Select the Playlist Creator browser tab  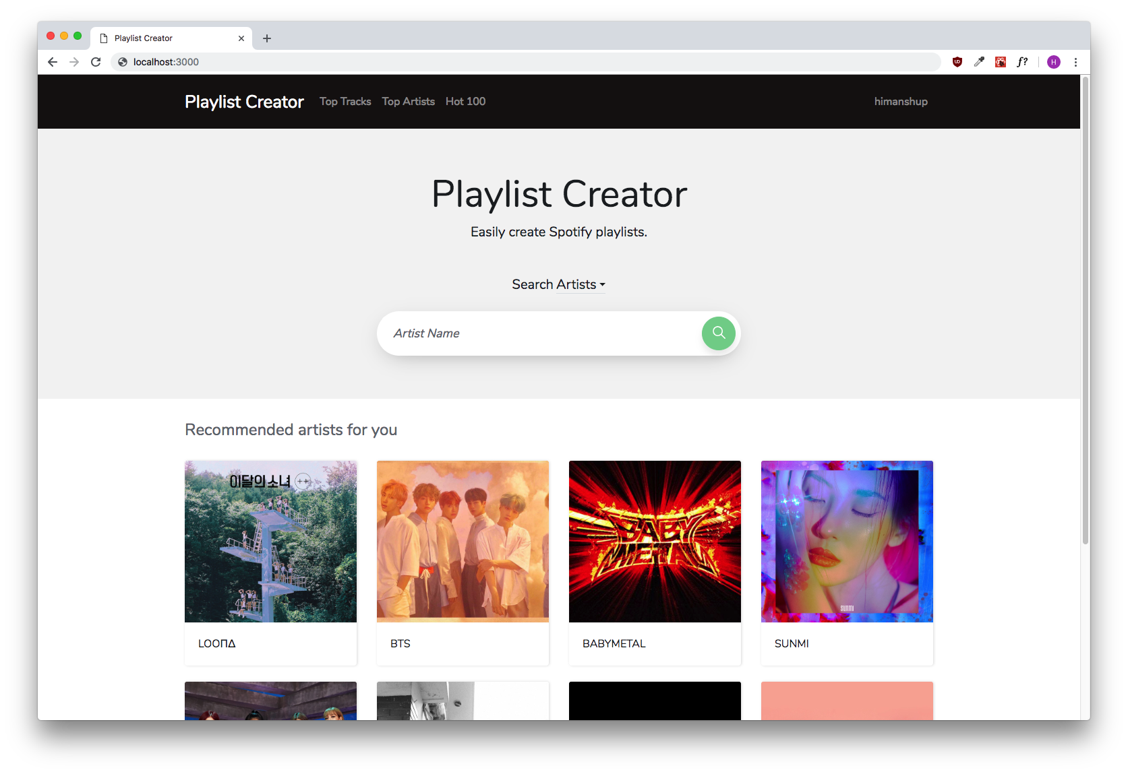[x=172, y=38]
